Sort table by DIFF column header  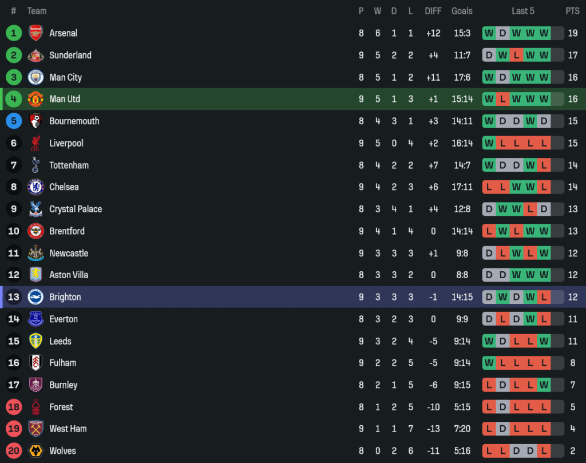point(433,11)
